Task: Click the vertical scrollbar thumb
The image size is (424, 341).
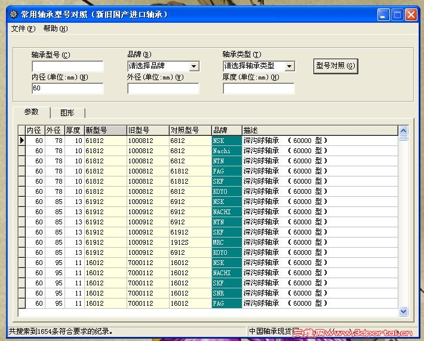Action: coord(403,138)
